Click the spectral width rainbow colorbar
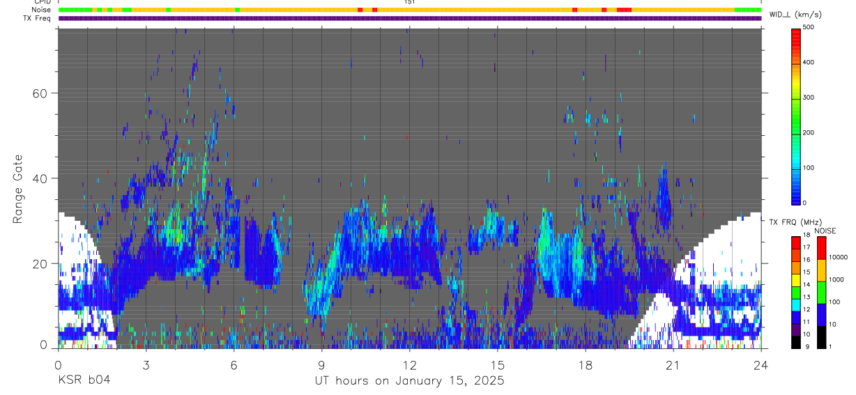Screen dimensions: 856x395 (x=797, y=116)
